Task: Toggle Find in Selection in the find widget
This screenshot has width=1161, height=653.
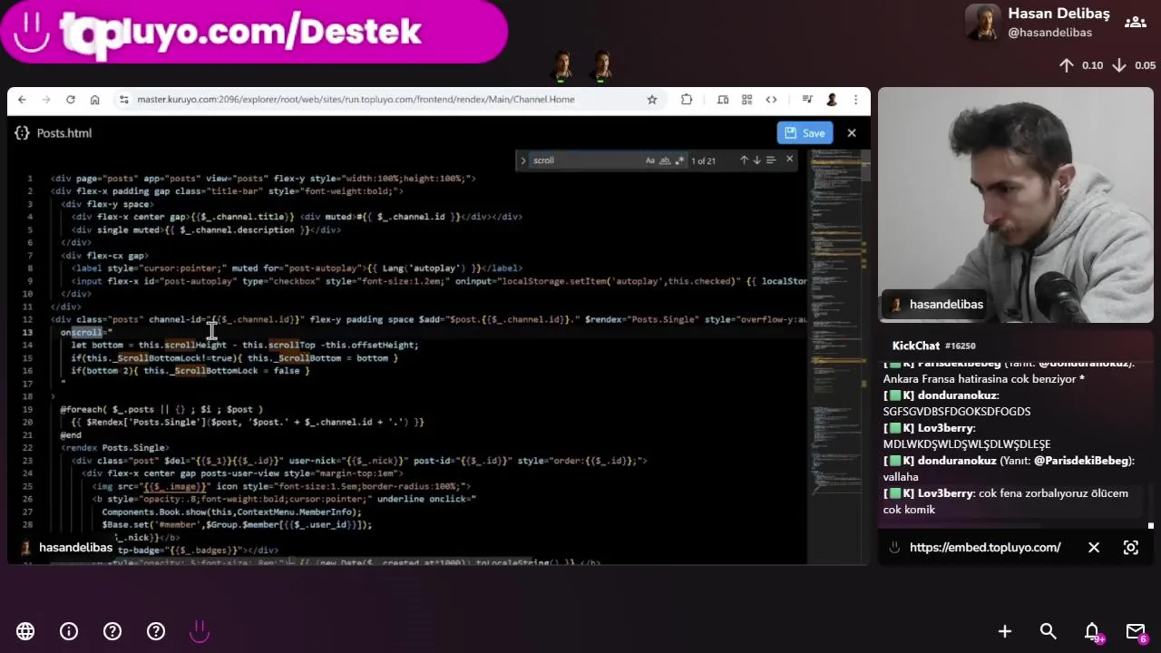Action: [x=771, y=161]
